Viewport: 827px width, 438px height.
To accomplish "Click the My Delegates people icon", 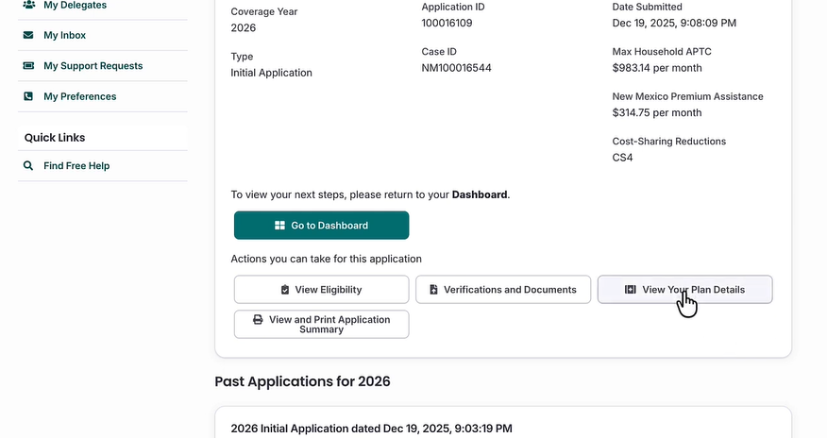I will (28, 5).
